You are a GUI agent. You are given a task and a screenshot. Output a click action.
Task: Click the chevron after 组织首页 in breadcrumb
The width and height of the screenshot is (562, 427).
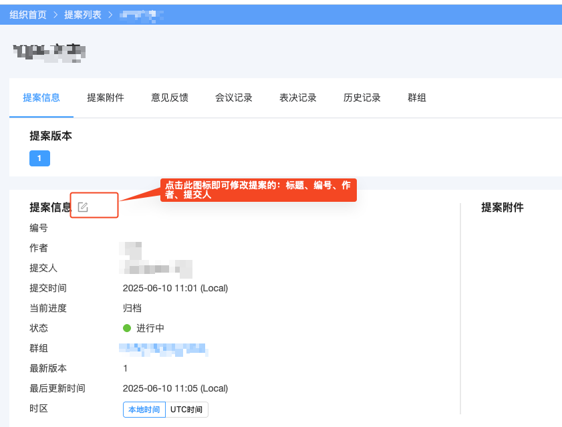point(55,15)
